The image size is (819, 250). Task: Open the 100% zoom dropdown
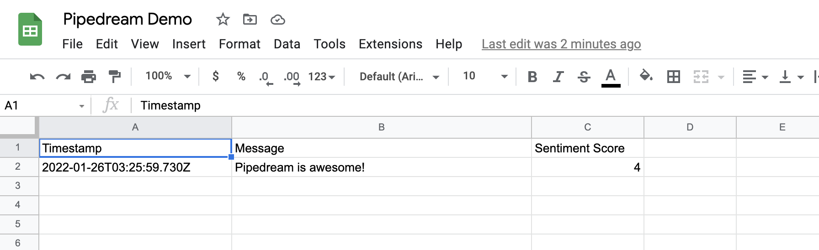(167, 76)
